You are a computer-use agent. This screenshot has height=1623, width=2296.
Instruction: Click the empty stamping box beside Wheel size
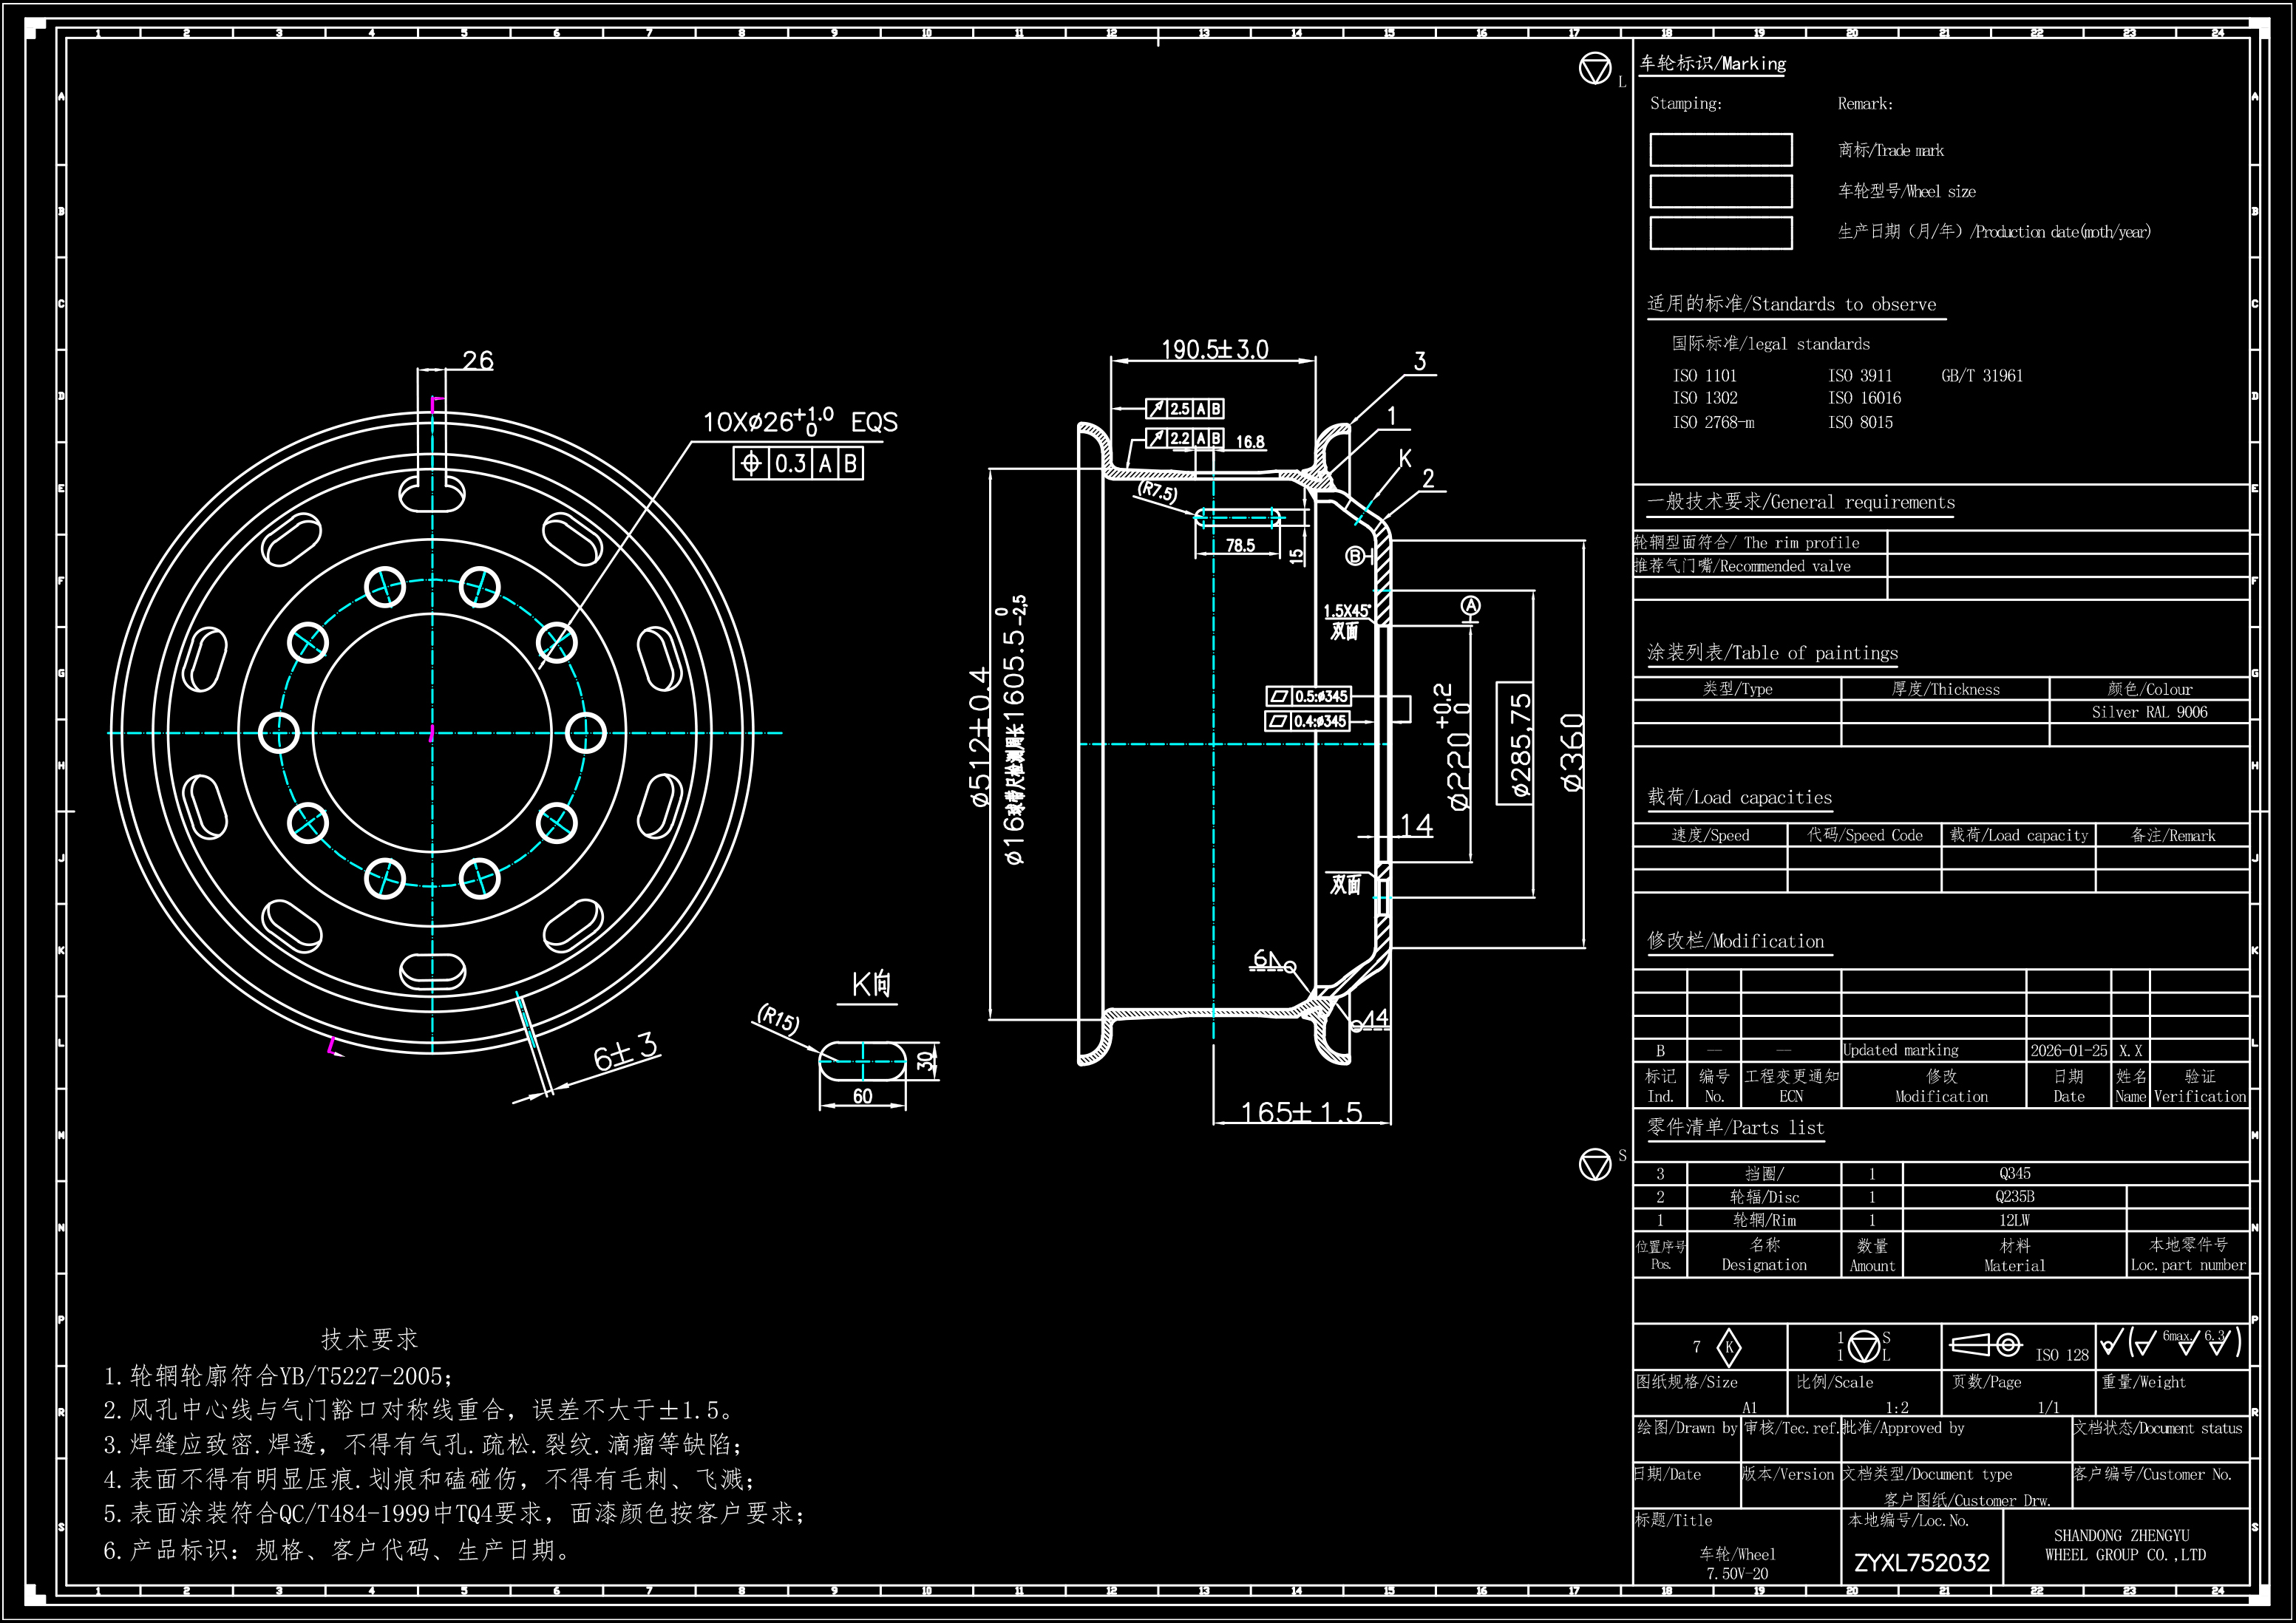pyautogui.click(x=1720, y=191)
